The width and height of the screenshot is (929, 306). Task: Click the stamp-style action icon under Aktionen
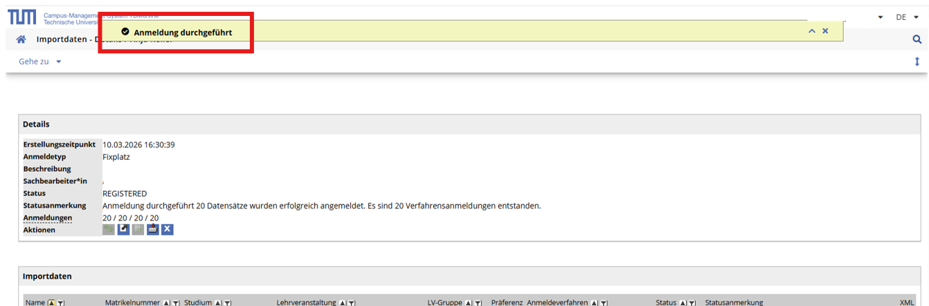[152, 229]
